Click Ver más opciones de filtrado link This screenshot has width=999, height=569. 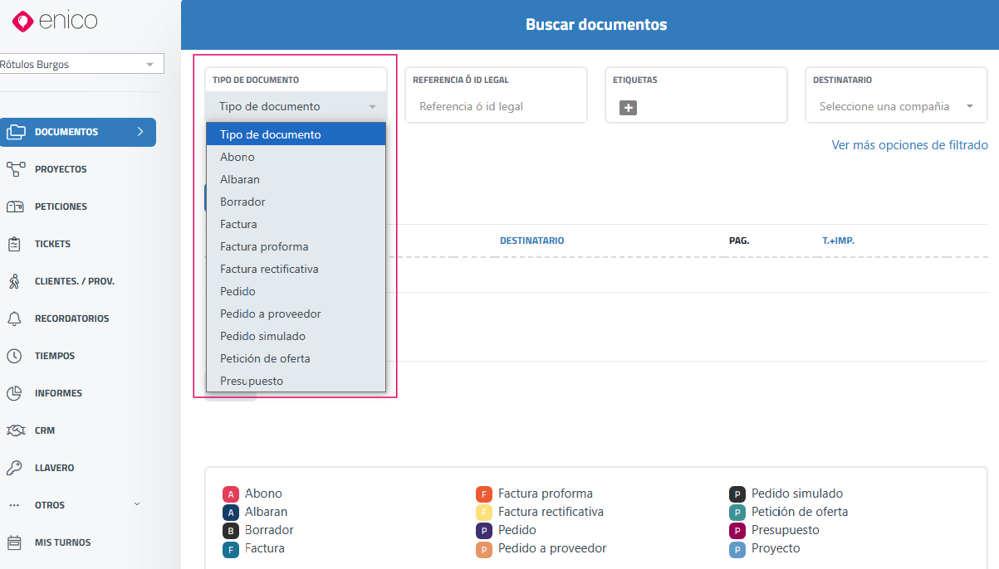[x=909, y=145]
